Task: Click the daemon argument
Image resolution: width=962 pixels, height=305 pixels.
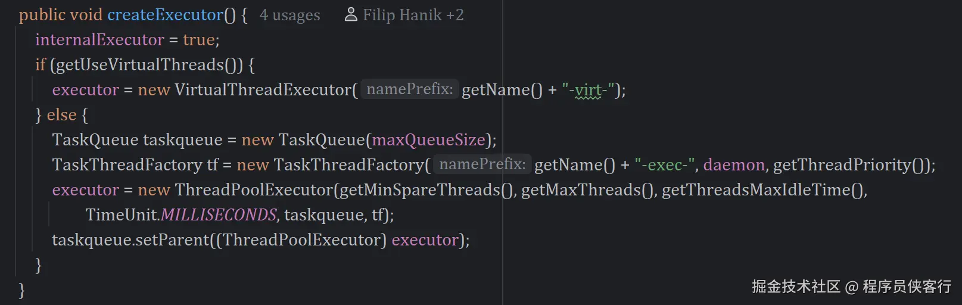Action: tap(733, 165)
